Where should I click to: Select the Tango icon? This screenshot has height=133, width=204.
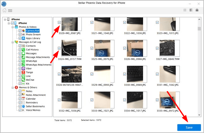(24, 72)
